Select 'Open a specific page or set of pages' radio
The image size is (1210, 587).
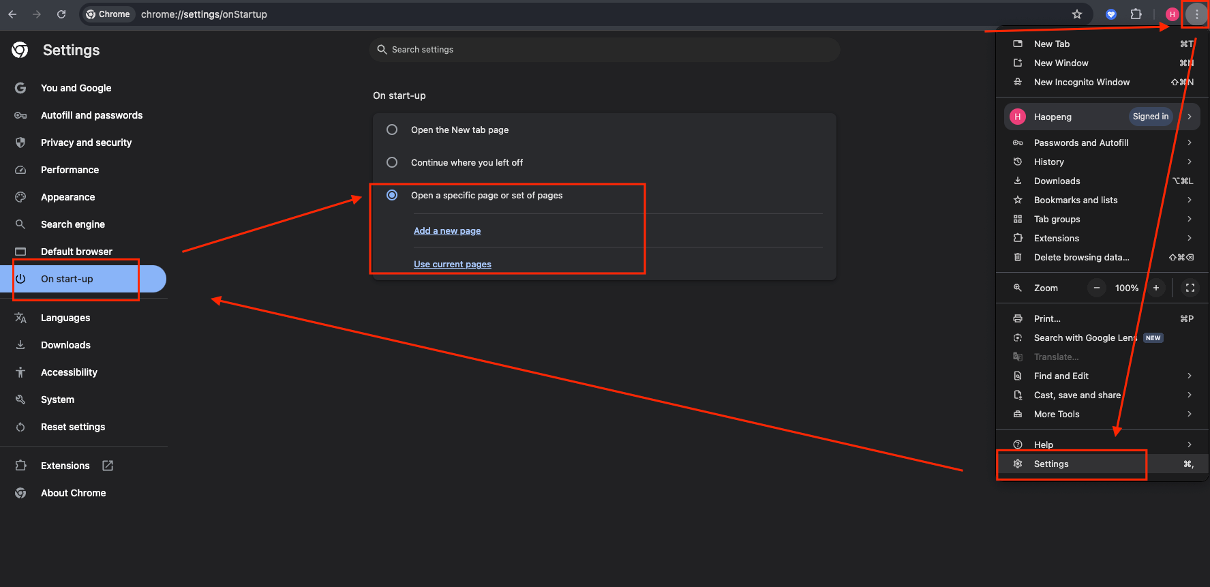point(392,195)
